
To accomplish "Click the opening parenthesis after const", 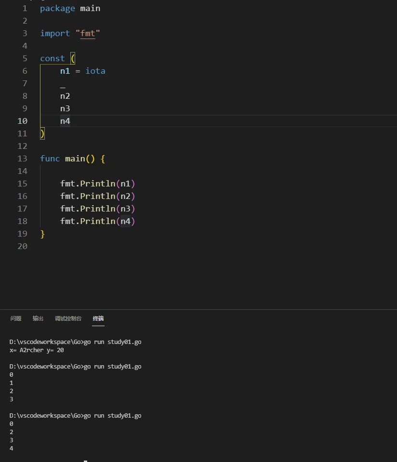I will pos(73,58).
